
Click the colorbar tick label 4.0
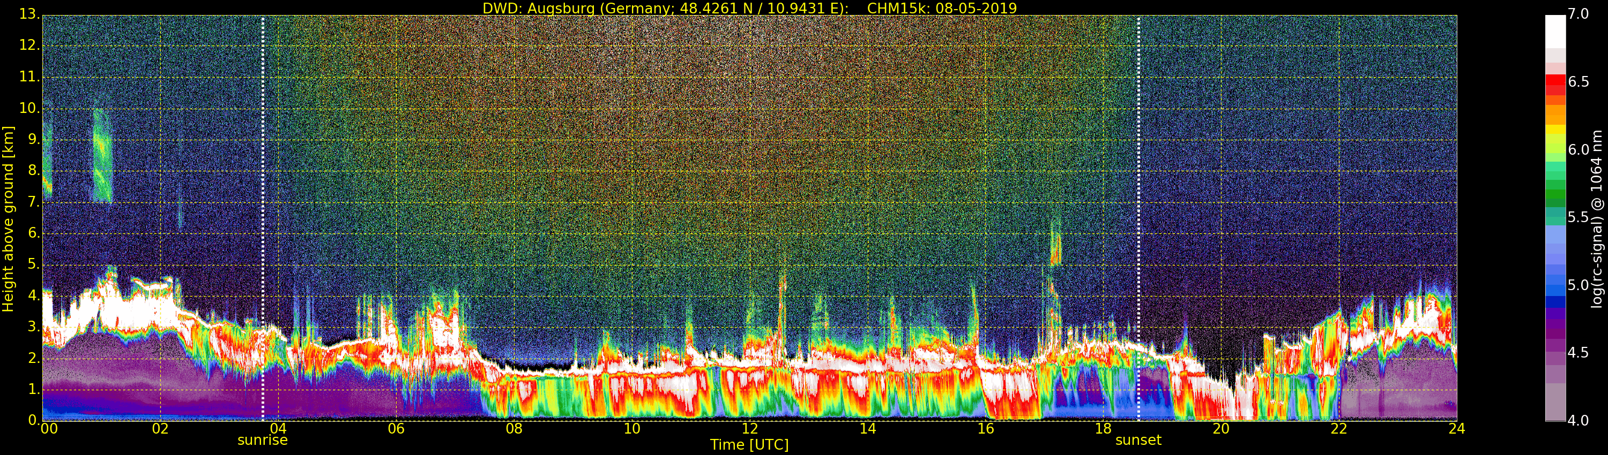point(1578,421)
